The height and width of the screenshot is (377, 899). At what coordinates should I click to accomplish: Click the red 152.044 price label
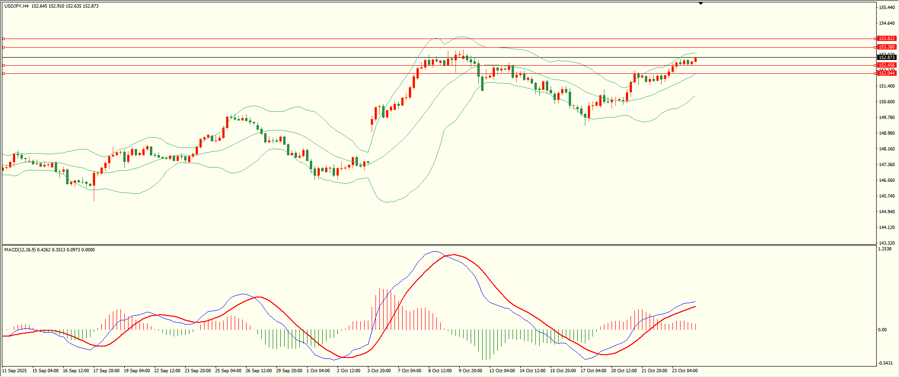tap(887, 73)
